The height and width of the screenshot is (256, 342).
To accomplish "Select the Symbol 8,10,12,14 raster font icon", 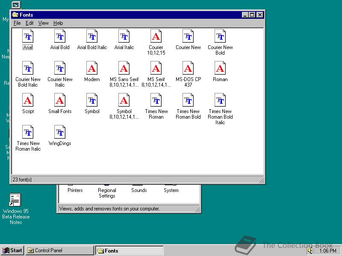I will [x=124, y=100].
